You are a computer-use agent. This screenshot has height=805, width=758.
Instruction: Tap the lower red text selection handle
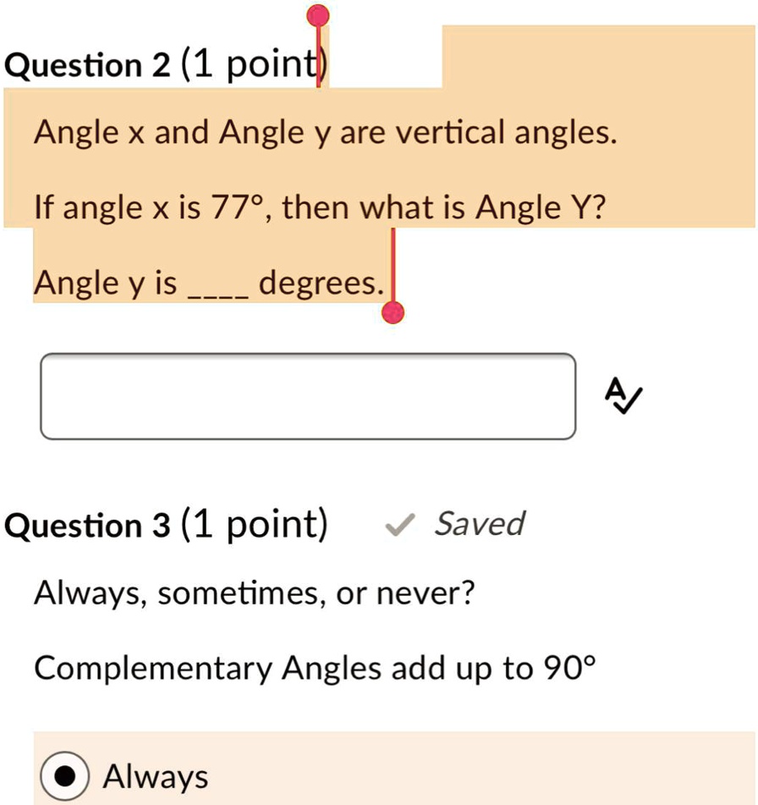pos(392,314)
